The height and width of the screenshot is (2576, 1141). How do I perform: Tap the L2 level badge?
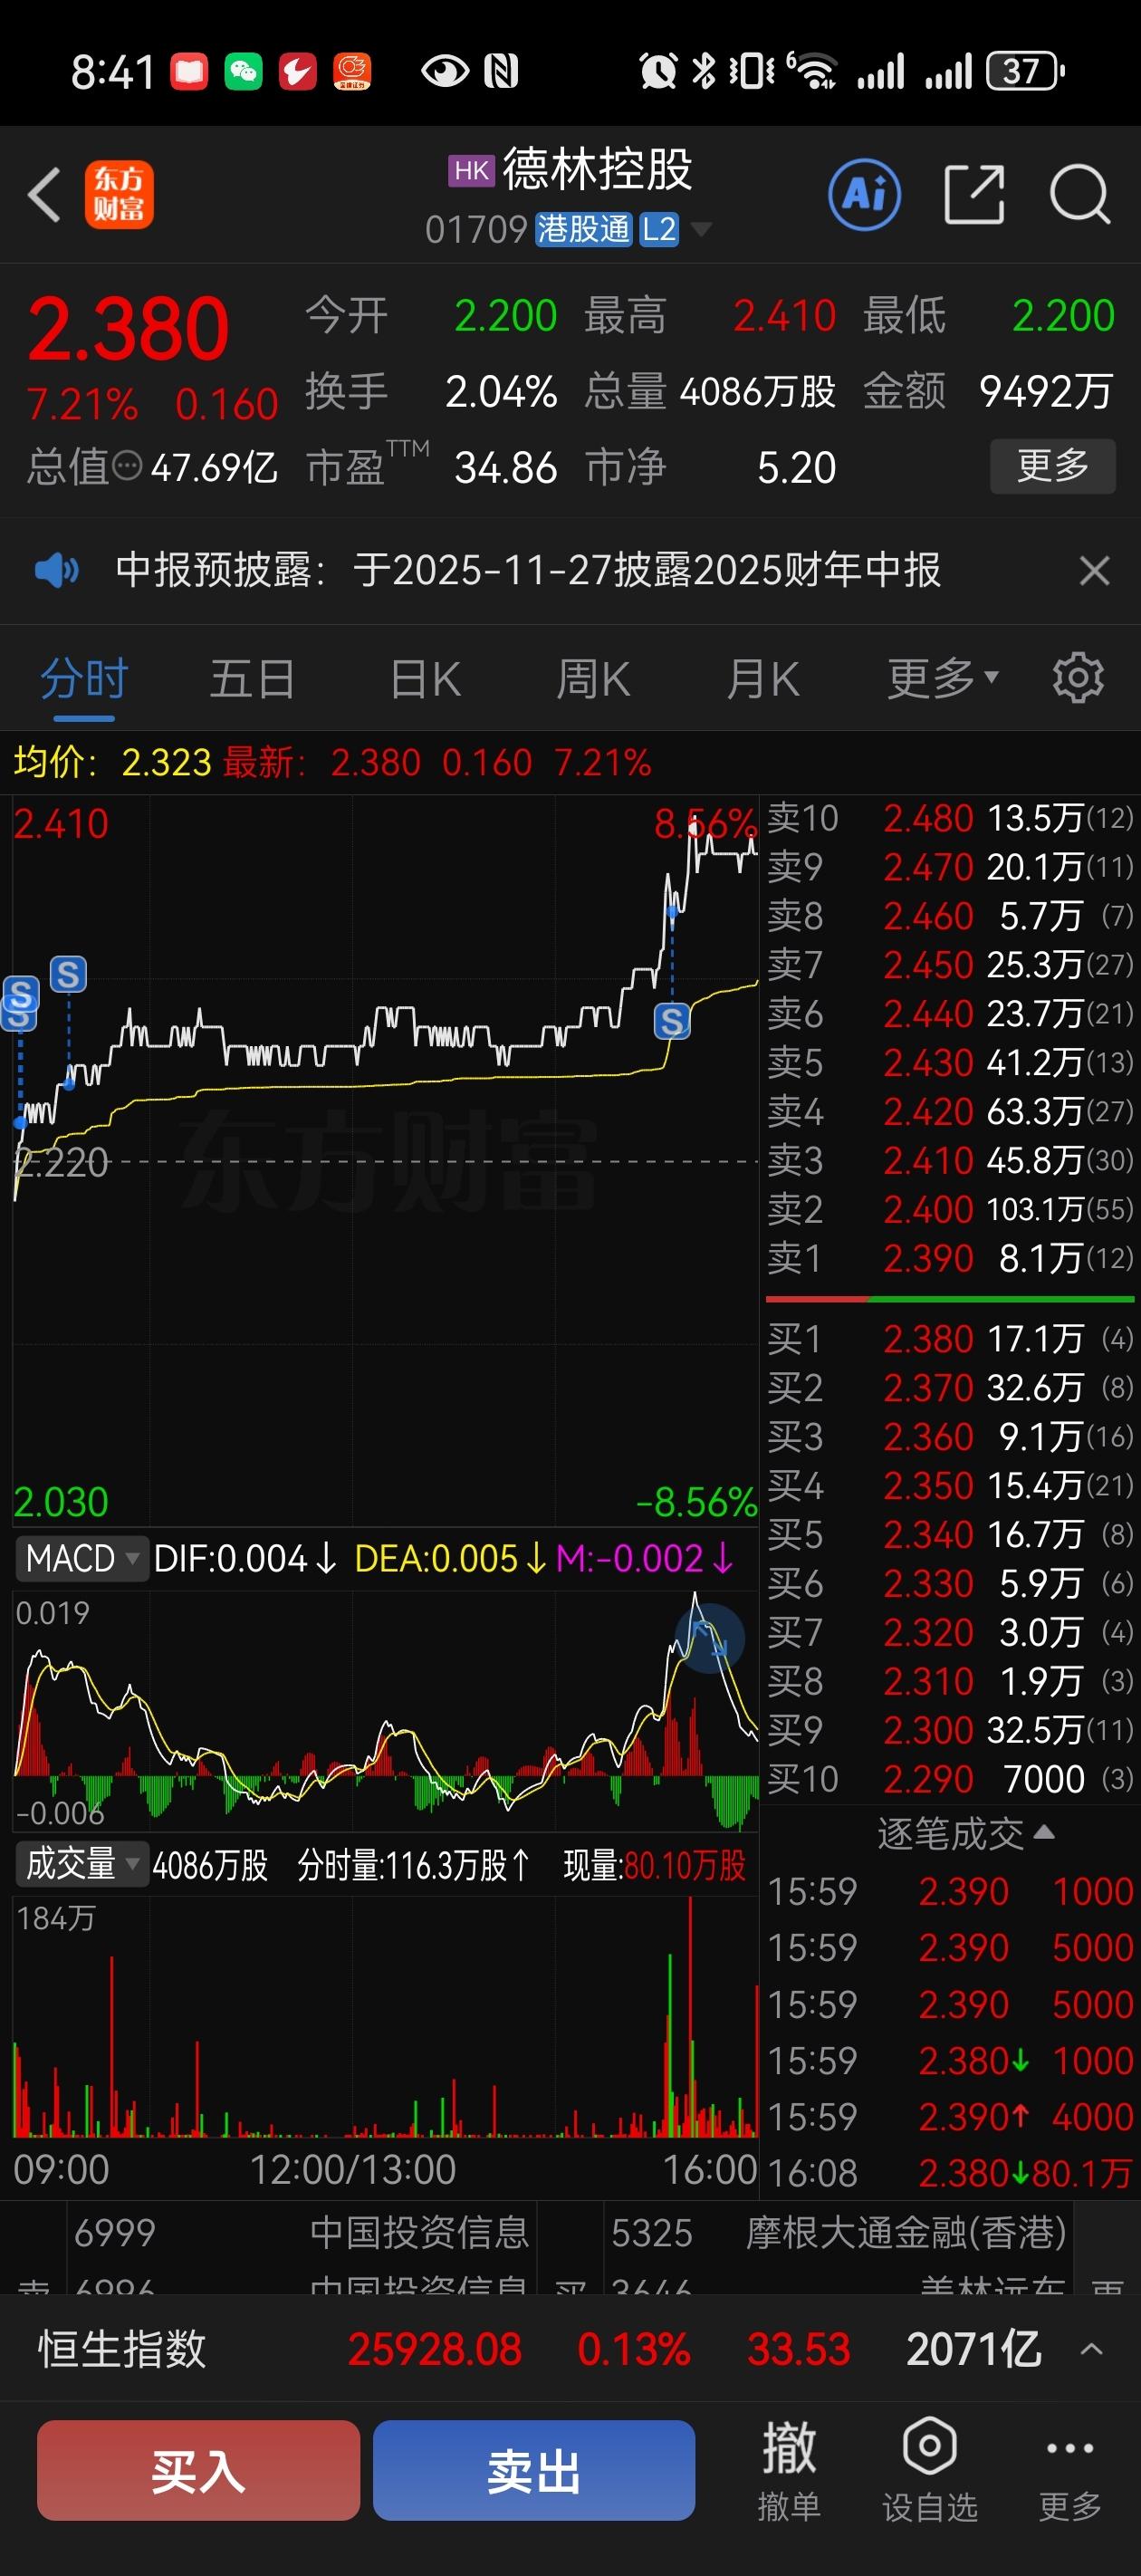pyautogui.click(x=659, y=230)
